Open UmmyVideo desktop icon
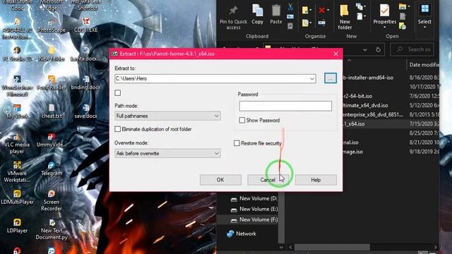This screenshot has width=452, height=254. (52, 140)
